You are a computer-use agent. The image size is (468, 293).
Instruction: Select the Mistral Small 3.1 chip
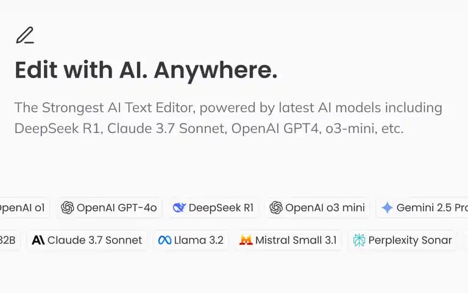[289, 240]
